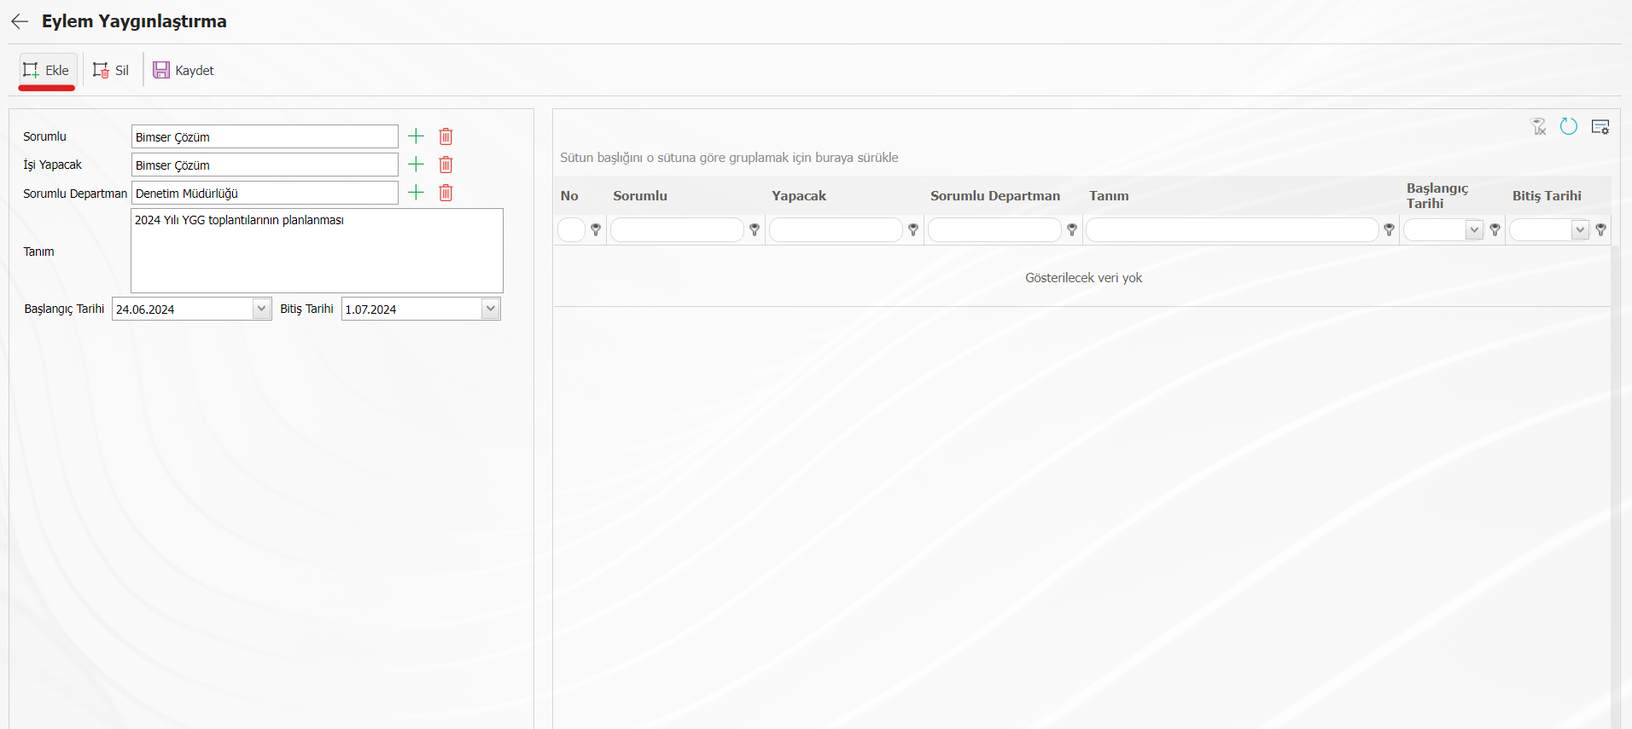Screen dimensions: 1632x729
Task: Sort by the Sorumlu column header
Action: click(x=640, y=196)
